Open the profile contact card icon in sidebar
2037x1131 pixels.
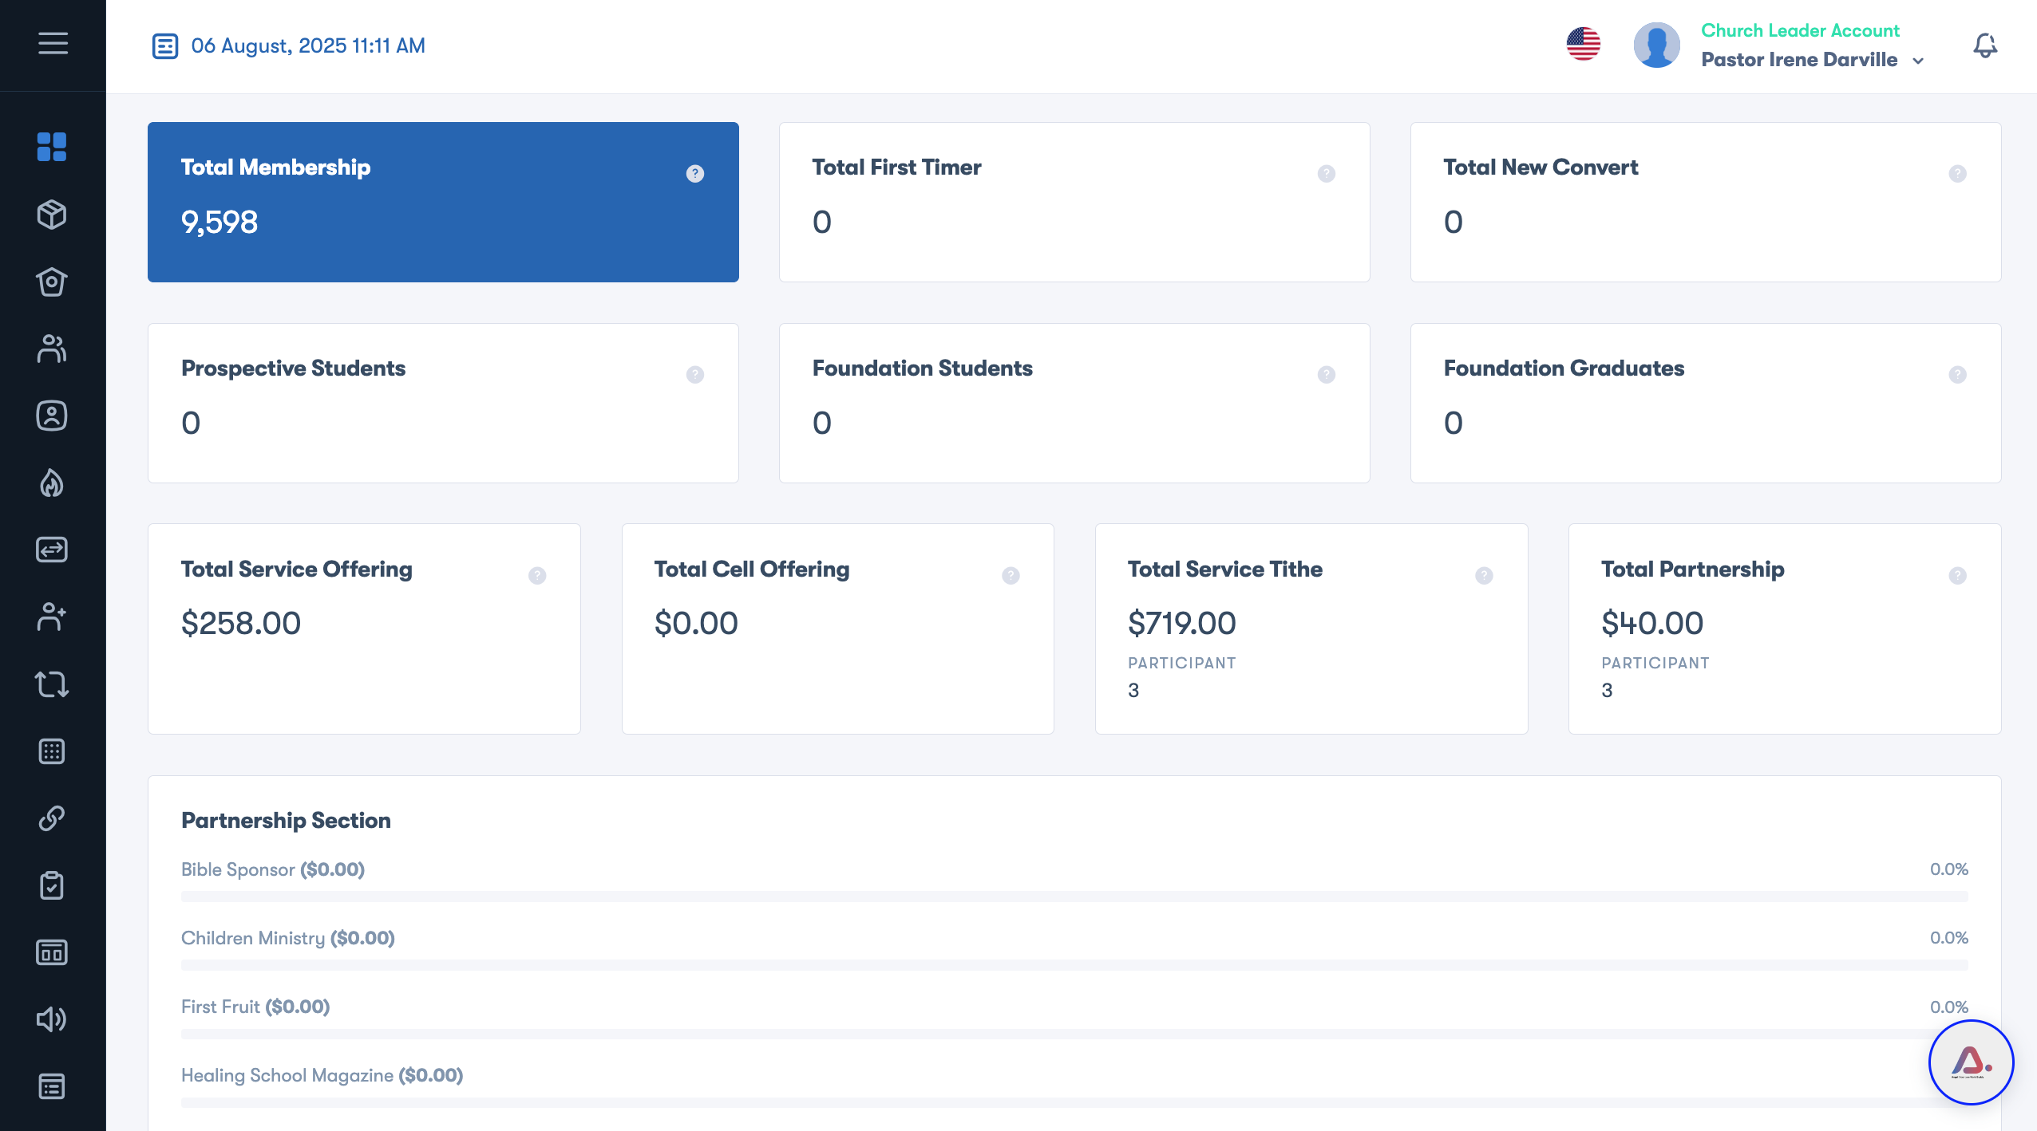coord(52,416)
